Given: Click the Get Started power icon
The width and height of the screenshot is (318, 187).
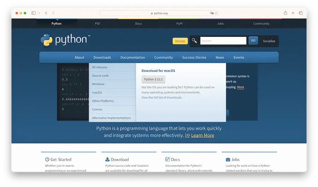Looking at the screenshot, I should coord(47,159).
